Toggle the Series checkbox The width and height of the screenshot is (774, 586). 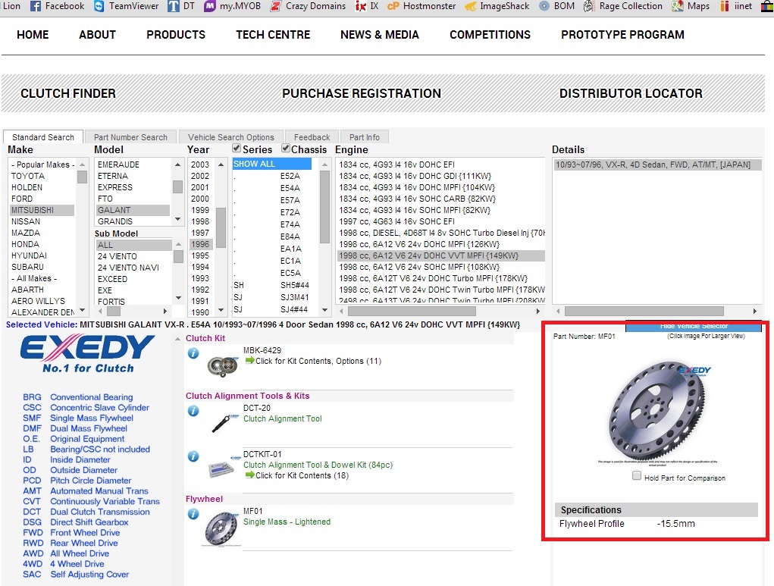coord(237,148)
